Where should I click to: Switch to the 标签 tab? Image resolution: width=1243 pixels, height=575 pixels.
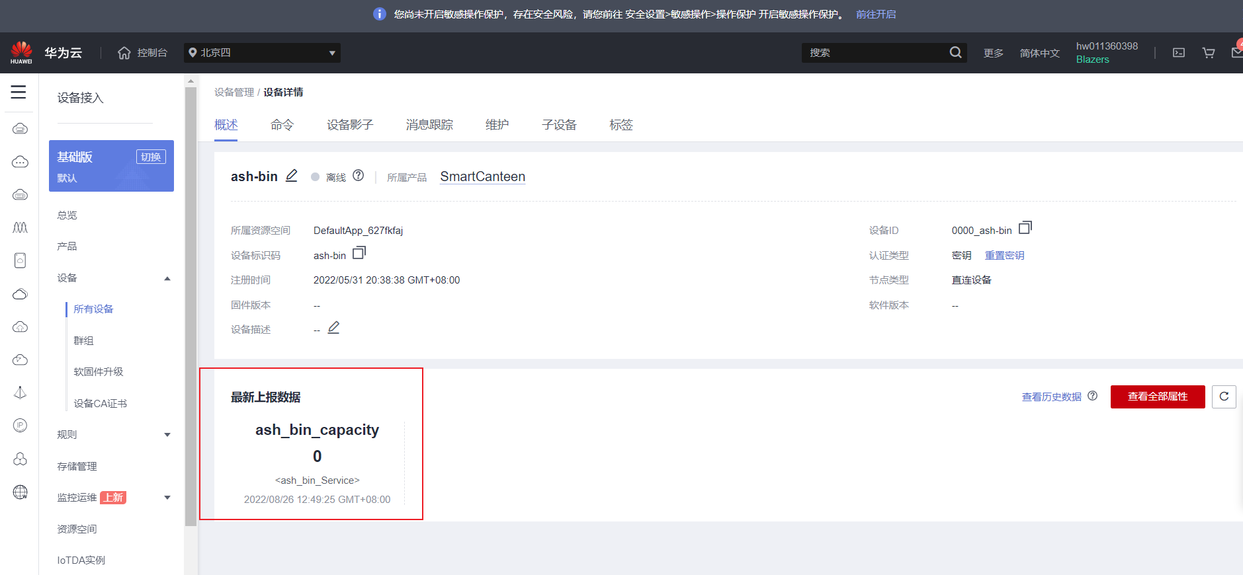coord(621,125)
